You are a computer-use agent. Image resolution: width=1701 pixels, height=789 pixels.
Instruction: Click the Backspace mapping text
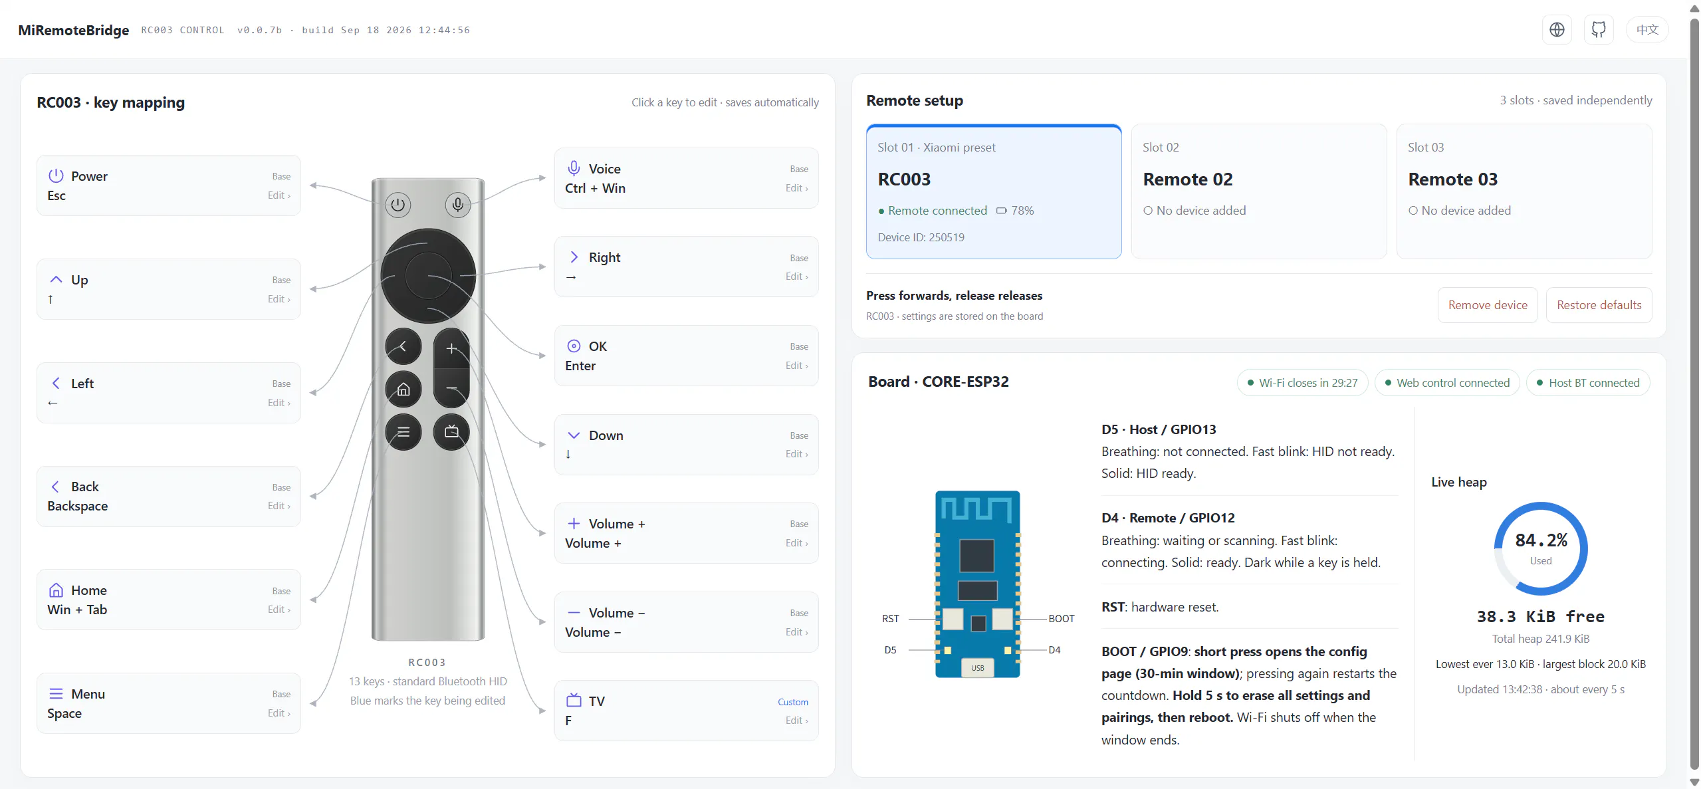coord(77,506)
